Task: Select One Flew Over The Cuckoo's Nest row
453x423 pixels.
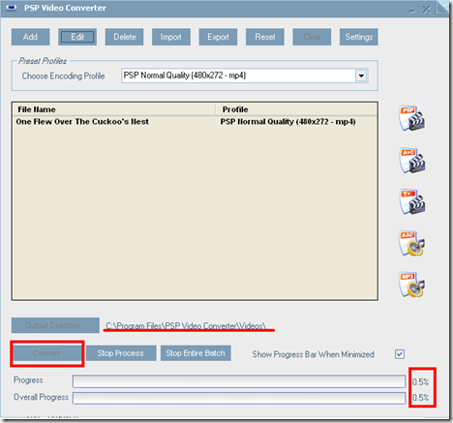Action: click(195, 122)
